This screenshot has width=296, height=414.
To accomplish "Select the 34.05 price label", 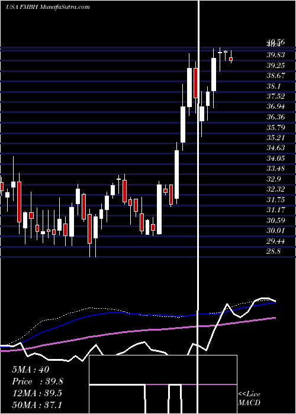I will tap(276, 158).
